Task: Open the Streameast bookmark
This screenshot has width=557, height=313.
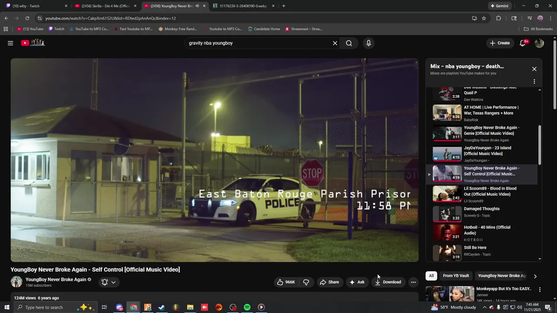Action: [x=303, y=29]
